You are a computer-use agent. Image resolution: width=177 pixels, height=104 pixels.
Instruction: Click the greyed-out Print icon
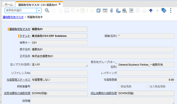click(144, 11)
